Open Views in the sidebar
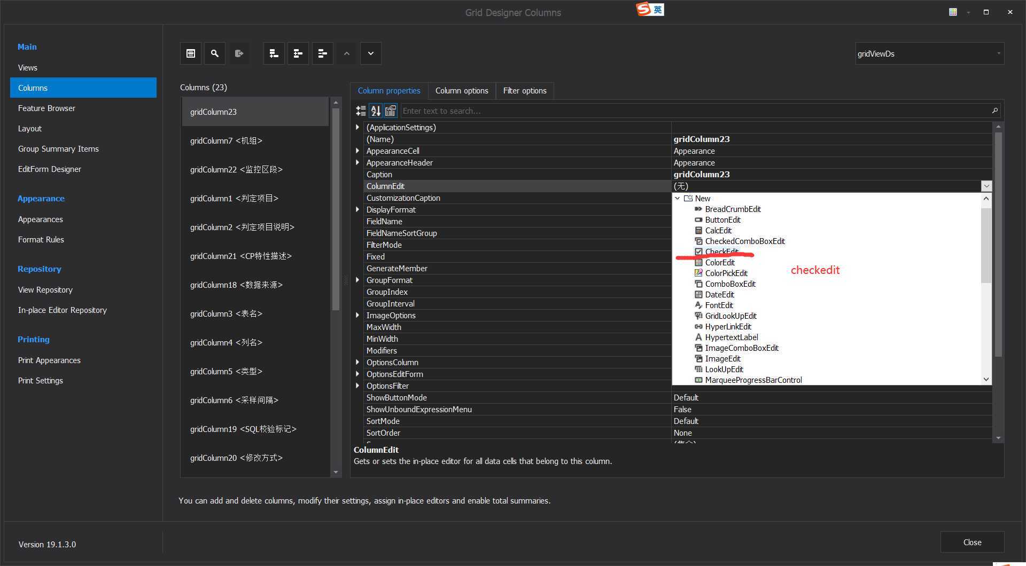 83,68
